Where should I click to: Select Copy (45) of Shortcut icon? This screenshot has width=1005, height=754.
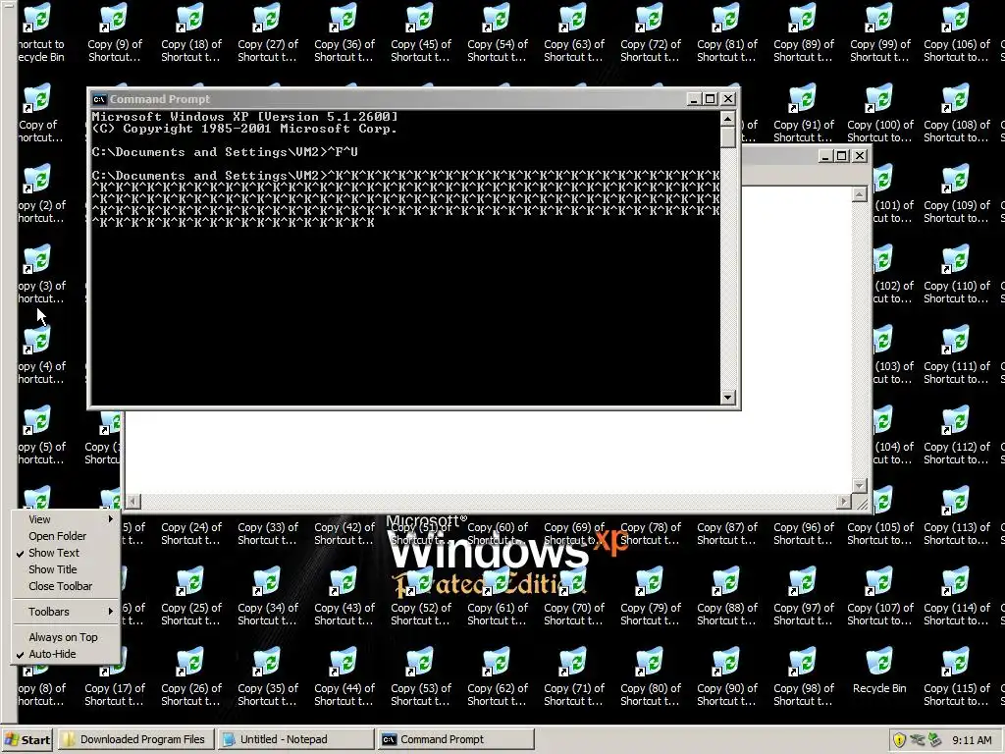[420, 31]
